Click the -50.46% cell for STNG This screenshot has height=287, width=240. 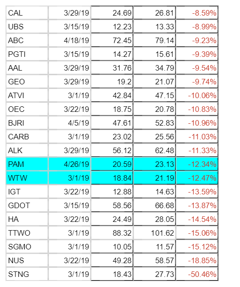coord(197,274)
